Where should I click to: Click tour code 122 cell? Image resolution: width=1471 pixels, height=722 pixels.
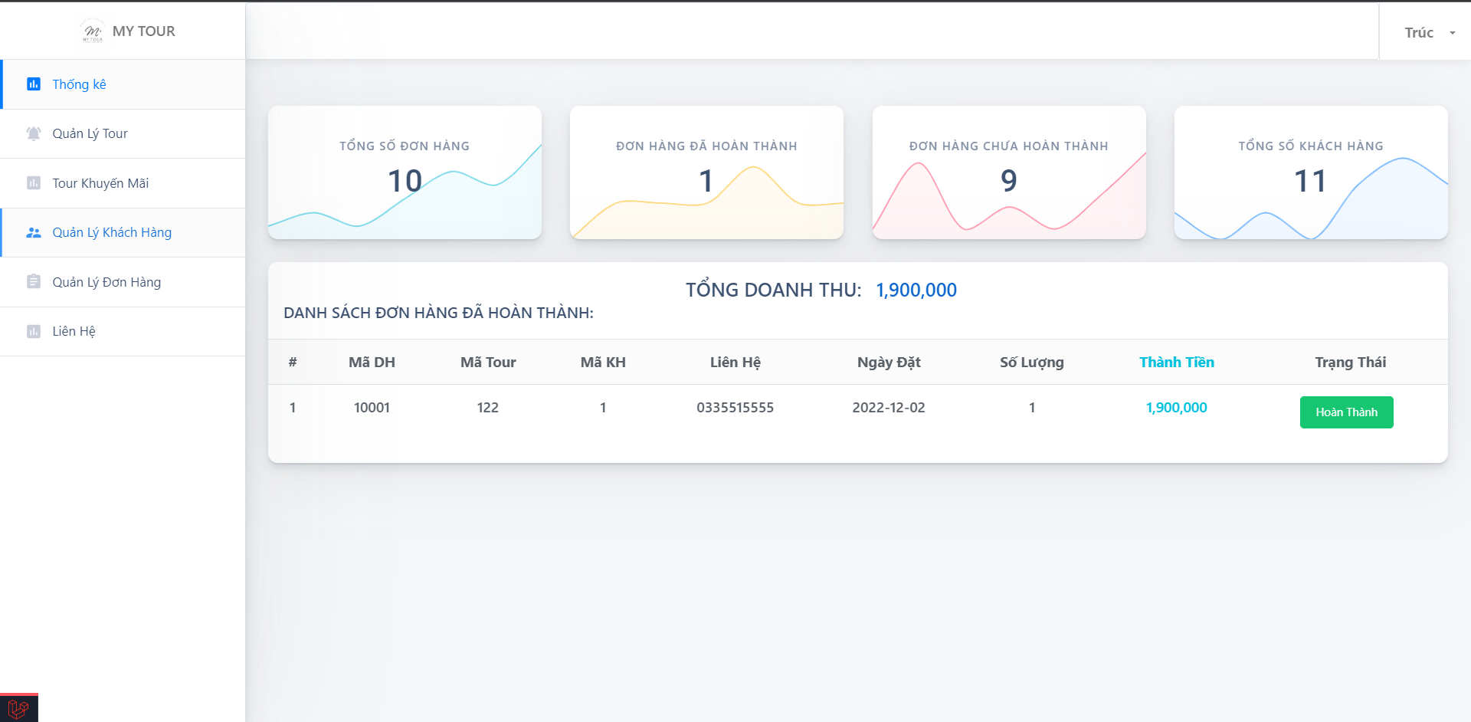point(488,408)
